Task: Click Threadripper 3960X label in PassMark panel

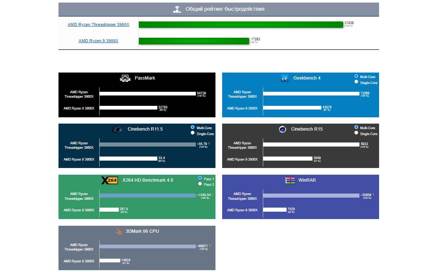Action: point(79,94)
